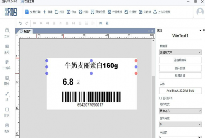This screenshot has width=205, height=138.
Task: Open the document tab list dropdown arrow
Action: coord(149,31)
